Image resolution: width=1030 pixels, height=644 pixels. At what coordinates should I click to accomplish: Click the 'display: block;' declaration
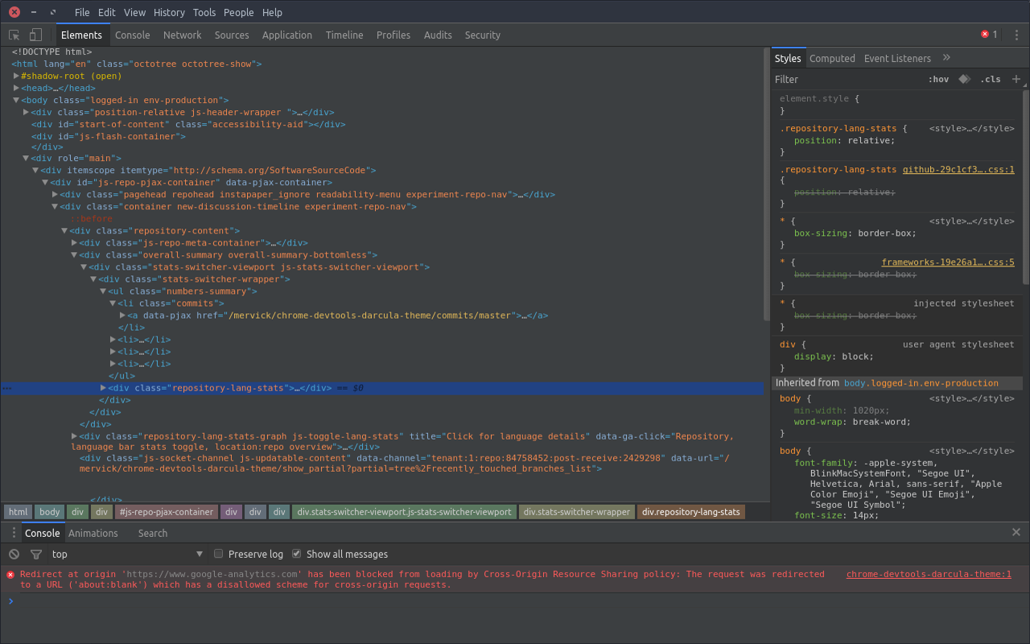[x=834, y=356]
